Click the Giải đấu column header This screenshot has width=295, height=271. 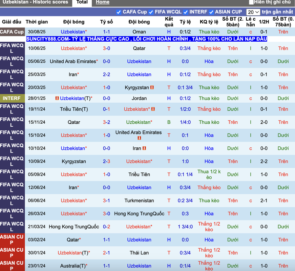(x=12, y=22)
